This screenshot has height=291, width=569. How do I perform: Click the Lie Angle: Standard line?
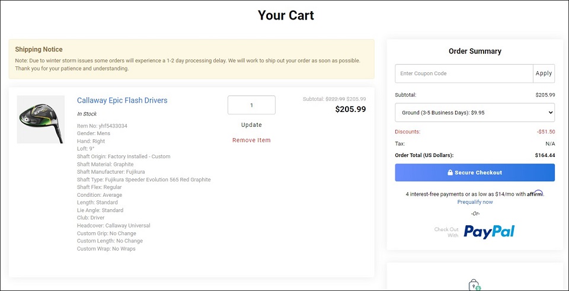pos(100,210)
